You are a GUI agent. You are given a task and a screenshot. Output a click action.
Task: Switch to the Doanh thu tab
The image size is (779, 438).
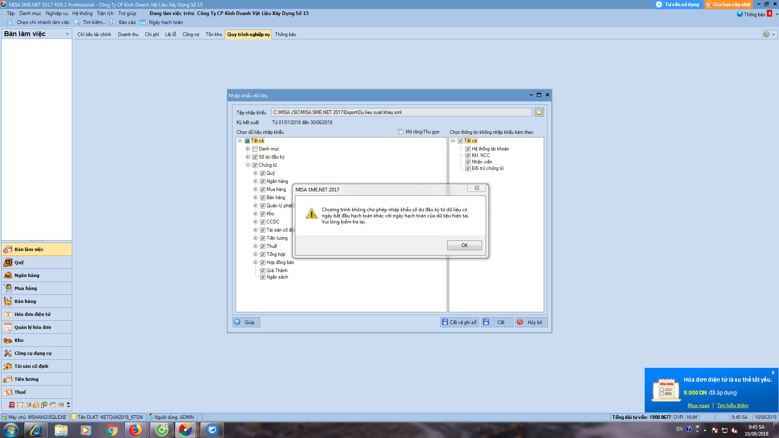(x=128, y=34)
